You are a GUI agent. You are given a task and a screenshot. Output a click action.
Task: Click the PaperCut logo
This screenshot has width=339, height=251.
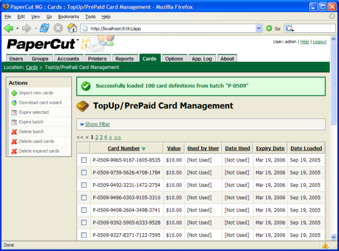coord(43,44)
